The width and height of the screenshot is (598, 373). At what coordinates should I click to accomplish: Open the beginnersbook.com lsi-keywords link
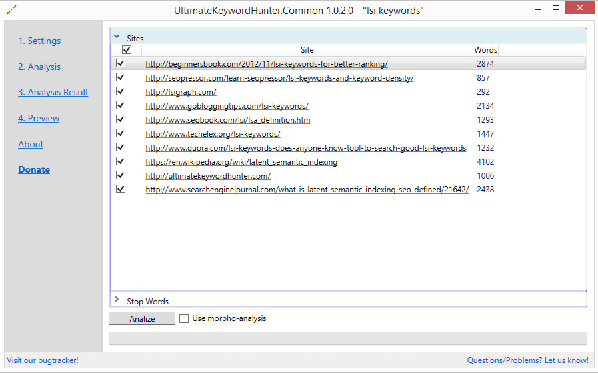pos(267,64)
